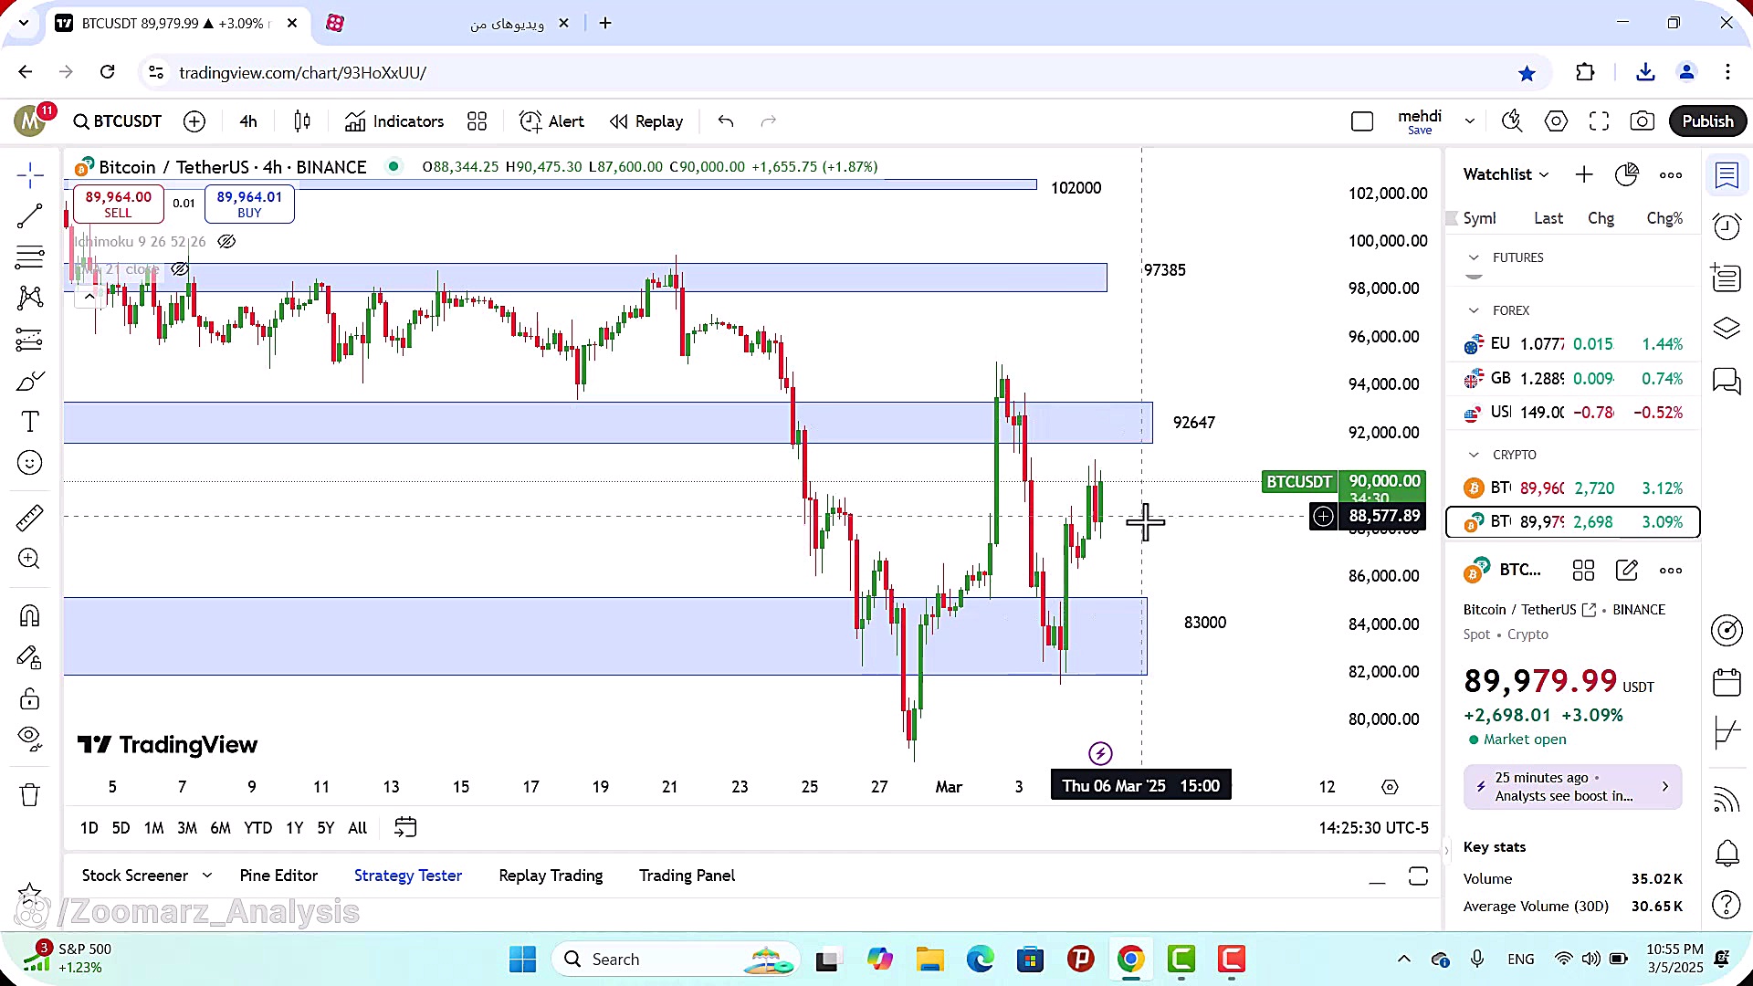Open the Fibonacci tools in left toolbar
Screen dimensions: 1753x986
click(29, 257)
